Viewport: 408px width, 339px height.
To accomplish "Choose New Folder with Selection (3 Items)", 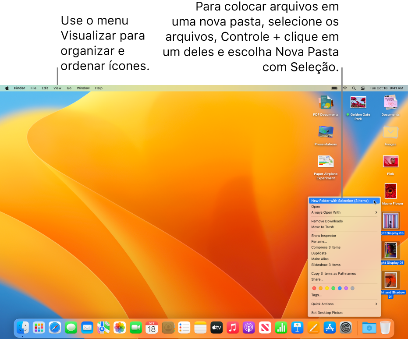I will pos(340,201).
